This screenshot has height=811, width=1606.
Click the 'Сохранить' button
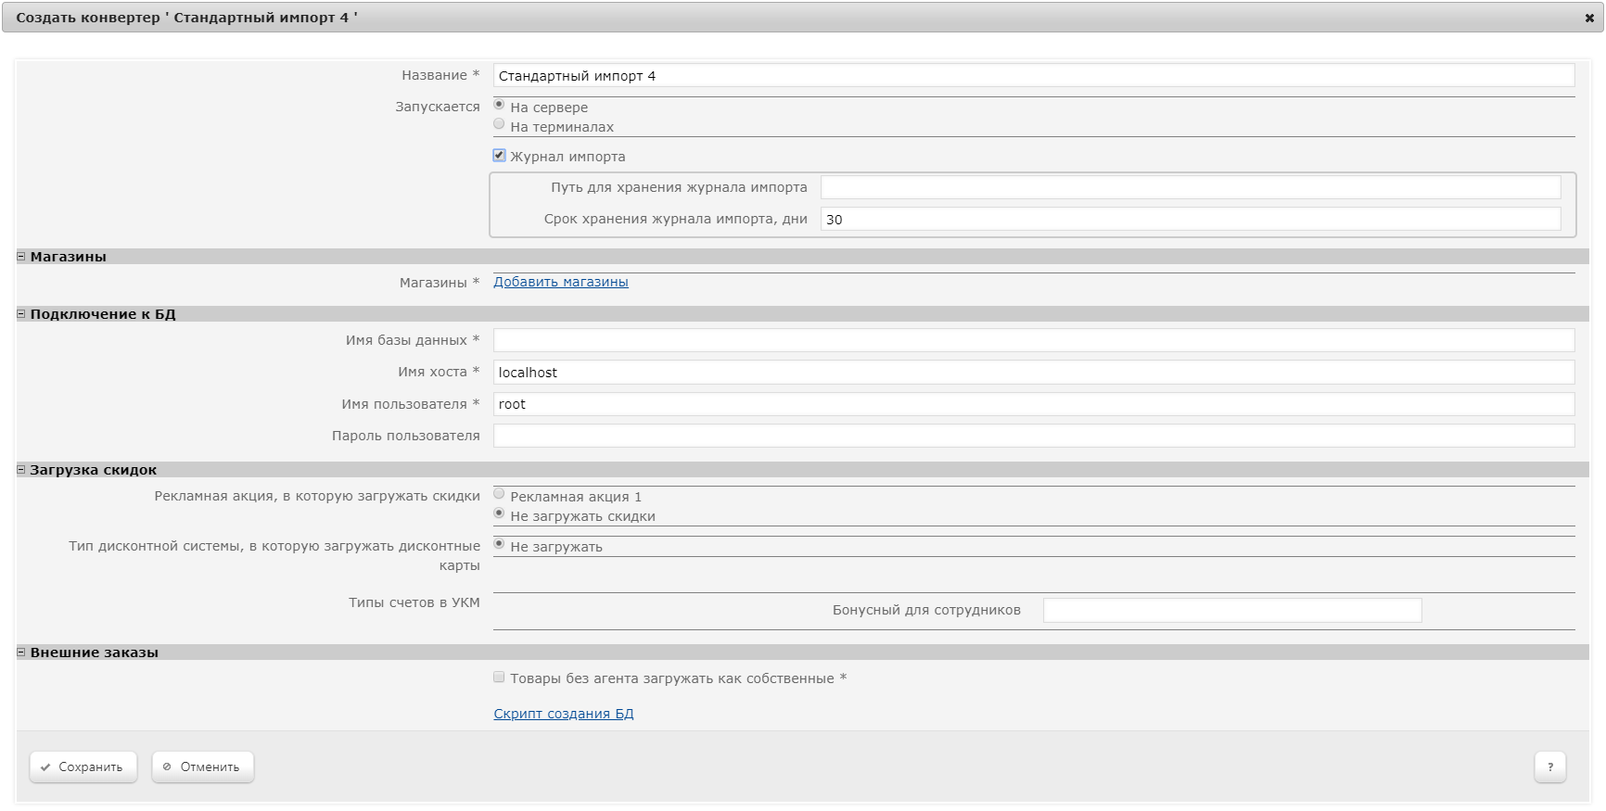(x=83, y=767)
